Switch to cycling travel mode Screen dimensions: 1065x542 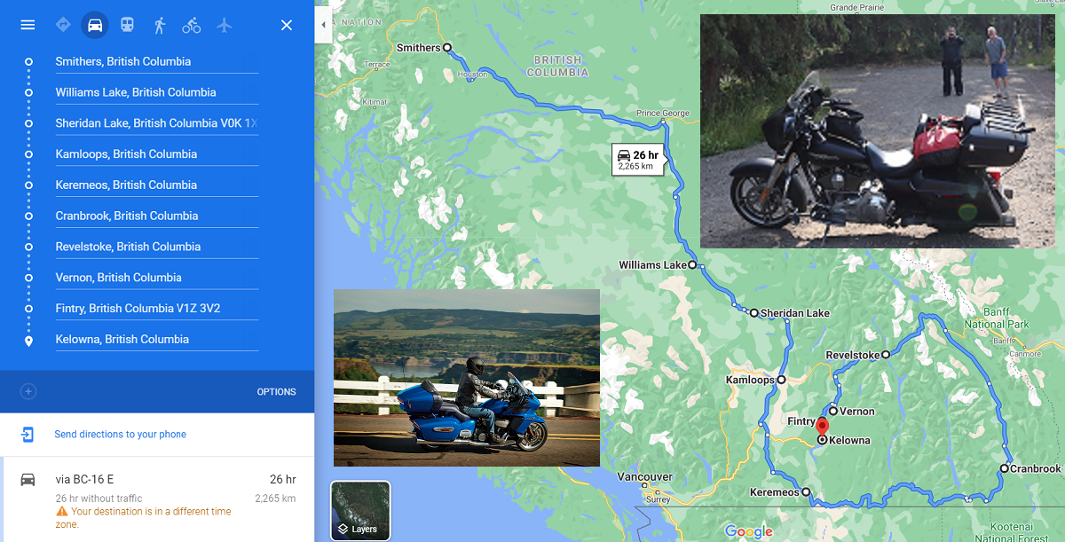[x=192, y=25]
